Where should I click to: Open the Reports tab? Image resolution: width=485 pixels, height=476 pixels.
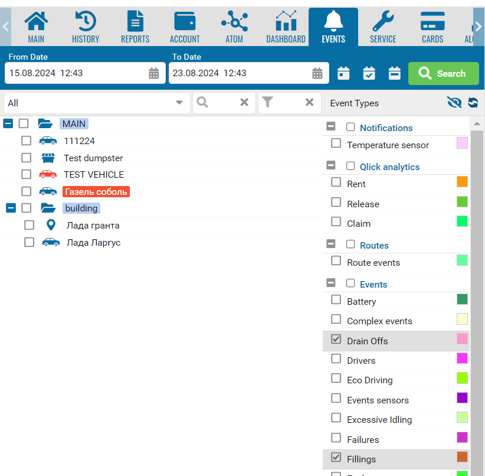pos(135,27)
